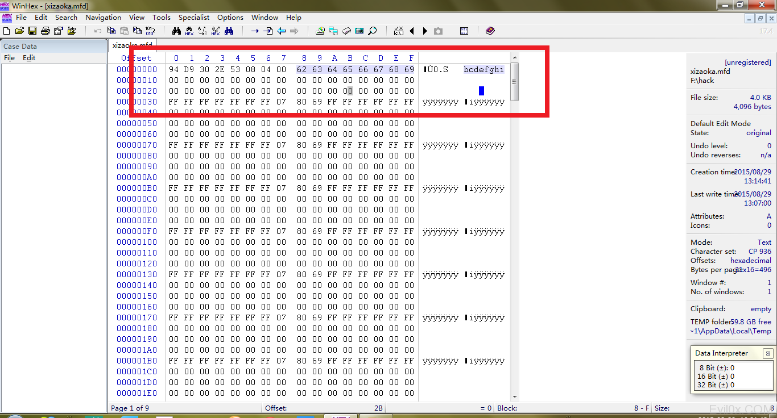This screenshot has height=418, width=777.
Task: Open the Navigation menu
Action: 103,18
